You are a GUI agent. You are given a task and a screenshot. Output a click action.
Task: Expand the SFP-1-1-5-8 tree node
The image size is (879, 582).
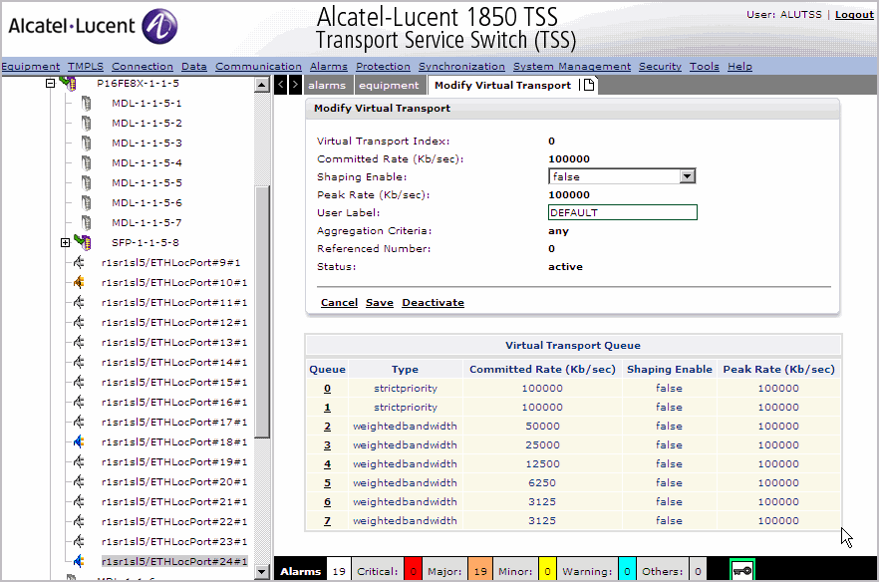point(65,243)
